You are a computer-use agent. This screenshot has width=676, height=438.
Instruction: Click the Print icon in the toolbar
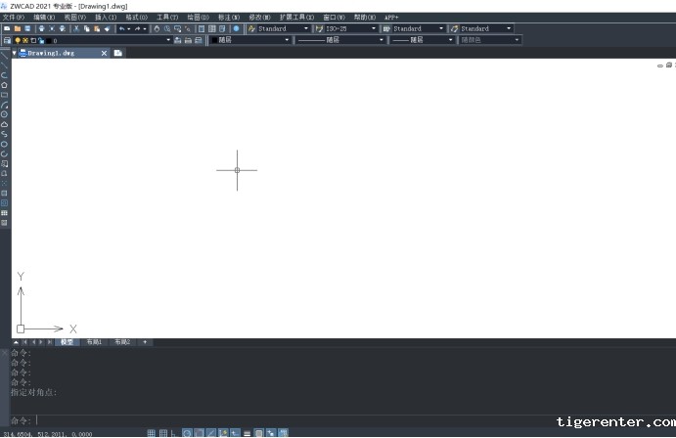[x=40, y=28]
